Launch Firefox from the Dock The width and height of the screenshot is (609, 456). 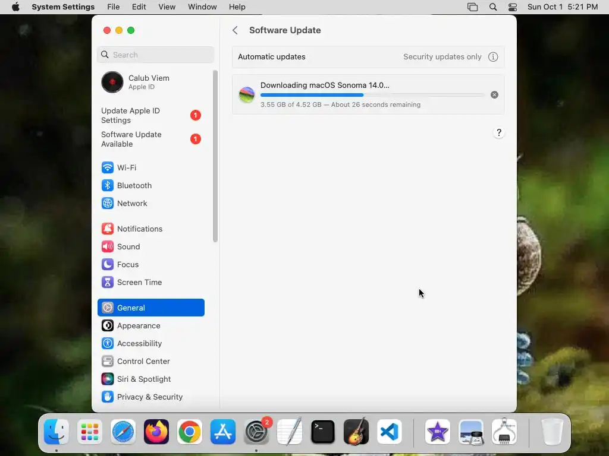[156, 432]
